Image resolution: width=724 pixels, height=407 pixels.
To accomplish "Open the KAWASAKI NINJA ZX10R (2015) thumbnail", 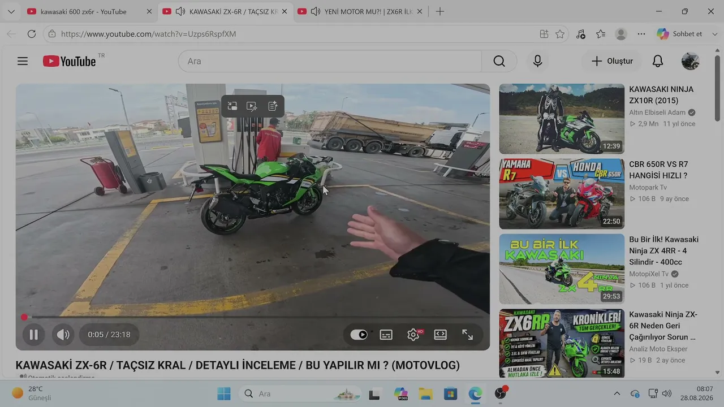I will click(x=562, y=119).
